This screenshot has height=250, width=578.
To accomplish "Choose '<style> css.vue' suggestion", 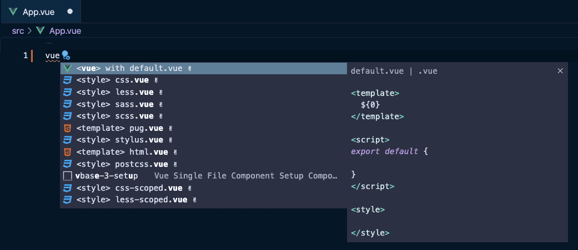I will pyautogui.click(x=203, y=80).
